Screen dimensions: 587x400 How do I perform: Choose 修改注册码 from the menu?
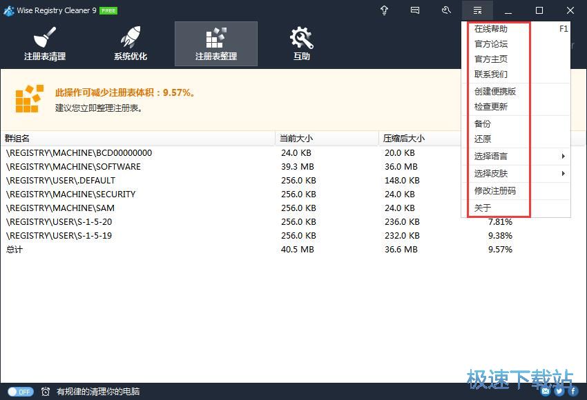(516, 190)
